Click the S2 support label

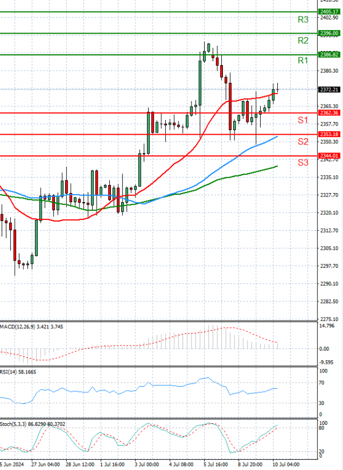click(x=303, y=142)
